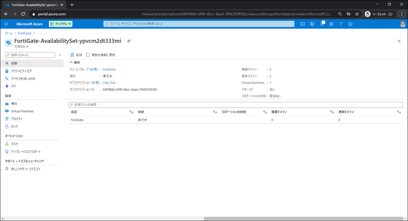Change resource group via 変更 link

[x=93, y=69]
